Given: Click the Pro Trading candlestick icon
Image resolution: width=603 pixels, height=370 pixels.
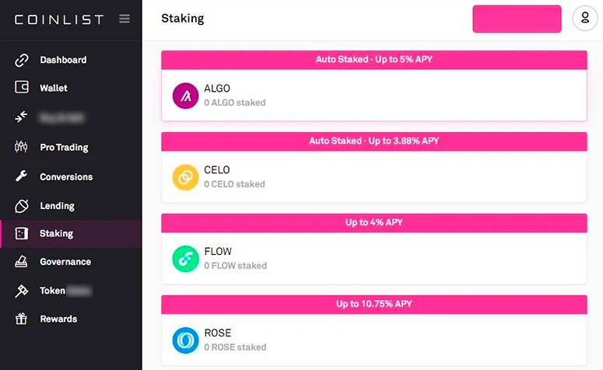Looking at the screenshot, I should 22,147.
